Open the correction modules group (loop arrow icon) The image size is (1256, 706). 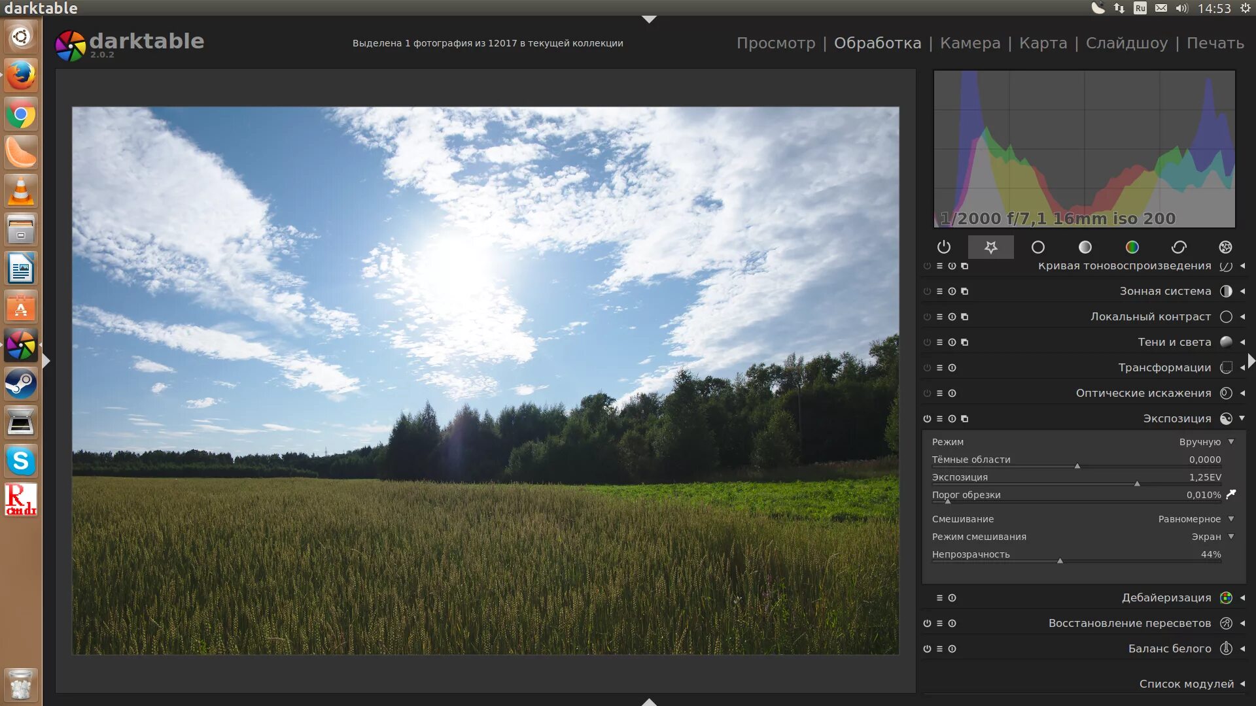(x=1179, y=247)
